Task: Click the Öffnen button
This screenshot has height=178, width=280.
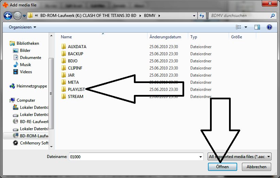Action: tap(223, 167)
